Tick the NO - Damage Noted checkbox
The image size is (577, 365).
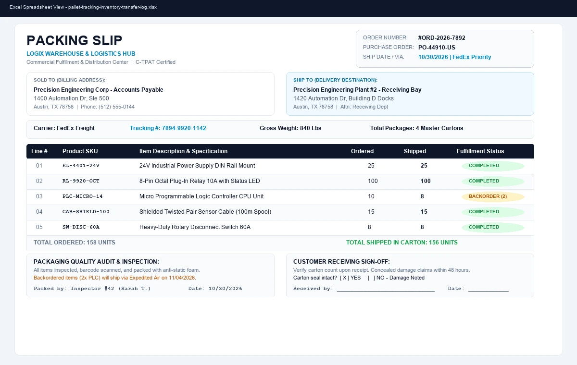click(x=371, y=278)
